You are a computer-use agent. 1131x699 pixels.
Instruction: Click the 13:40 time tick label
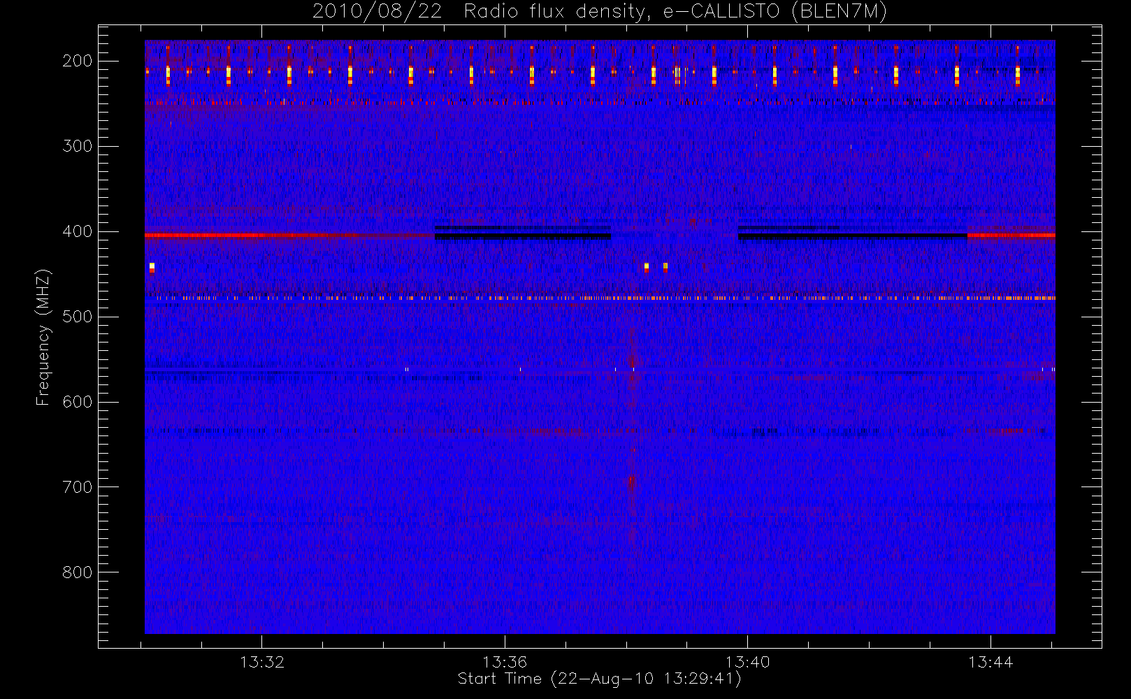pyautogui.click(x=747, y=662)
